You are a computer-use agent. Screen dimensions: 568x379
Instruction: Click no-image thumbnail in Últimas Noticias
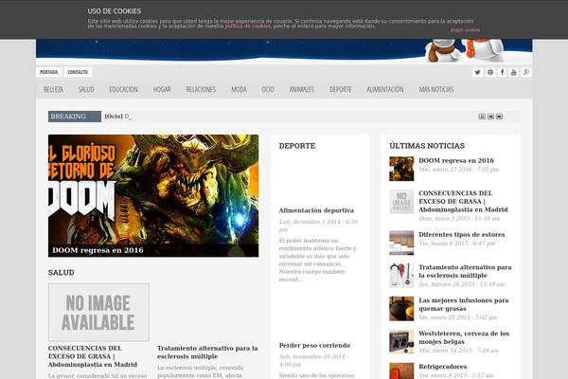click(401, 202)
